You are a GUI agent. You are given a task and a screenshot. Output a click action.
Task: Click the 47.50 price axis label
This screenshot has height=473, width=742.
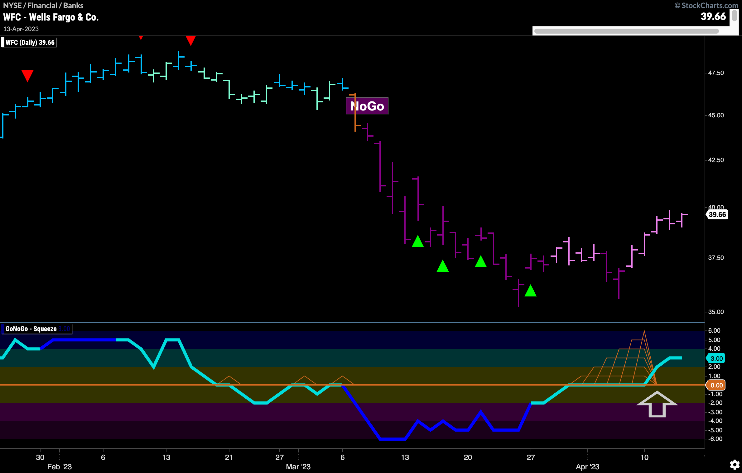pyautogui.click(x=716, y=73)
